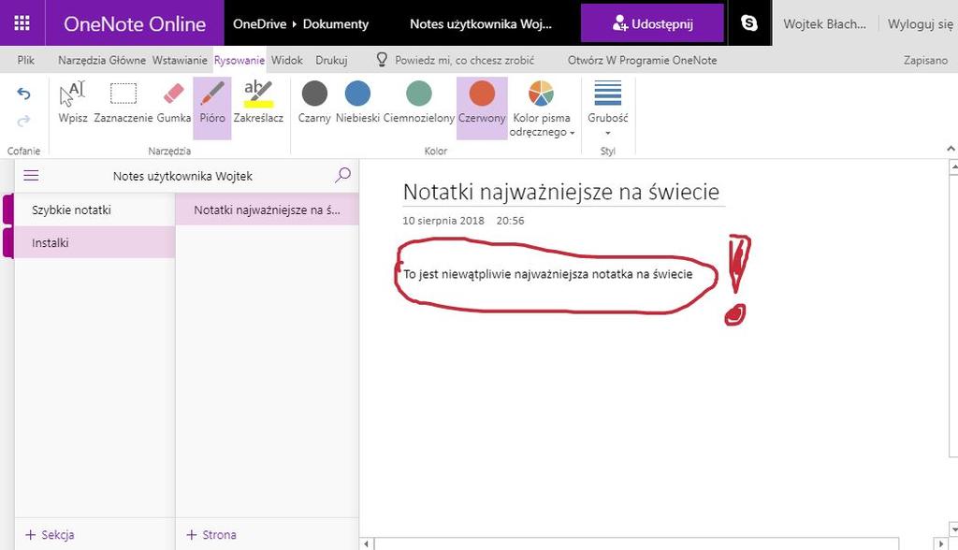Viewport: 958px width, 550px height.
Task: Redo the last undone action
Action: click(x=23, y=121)
